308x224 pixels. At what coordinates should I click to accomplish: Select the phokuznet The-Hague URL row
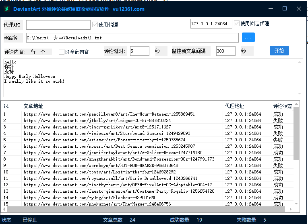(x=147, y=204)
